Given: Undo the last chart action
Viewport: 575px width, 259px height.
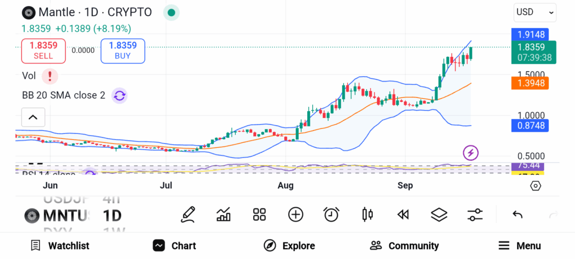Looking at the screenshot, I should click(518, 214).
